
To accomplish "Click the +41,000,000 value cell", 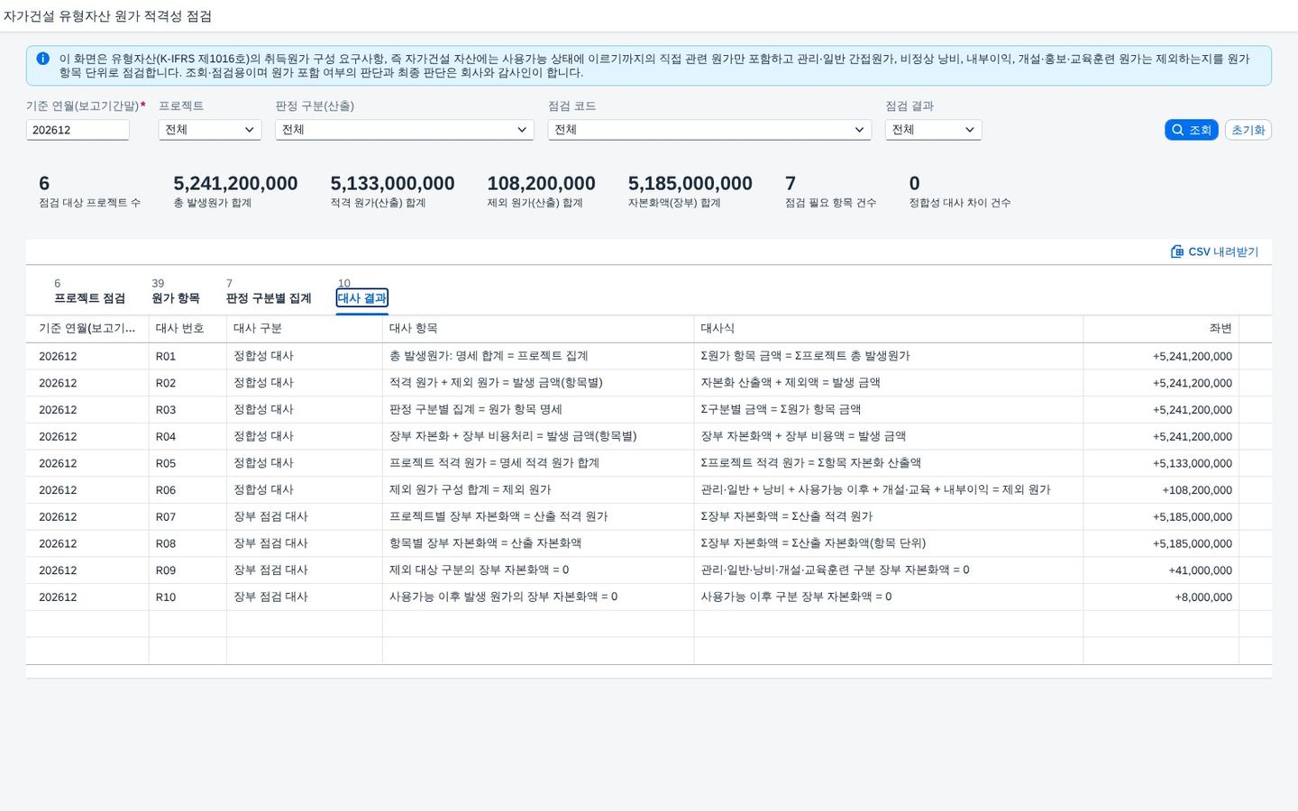I will point(1161,570).
